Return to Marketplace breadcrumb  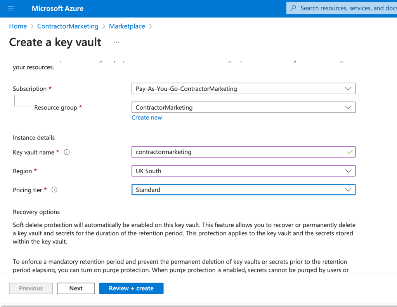[127, 26]
